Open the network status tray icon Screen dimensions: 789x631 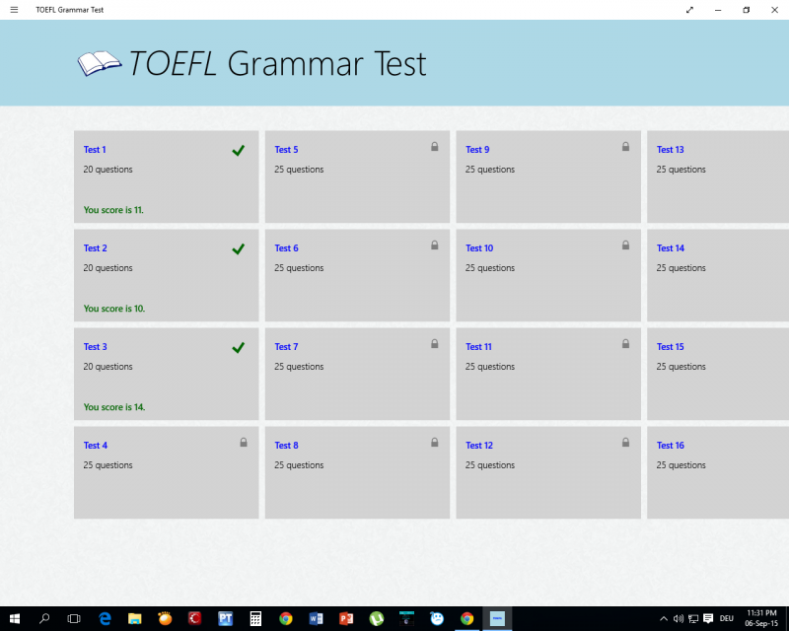point(693,618)
